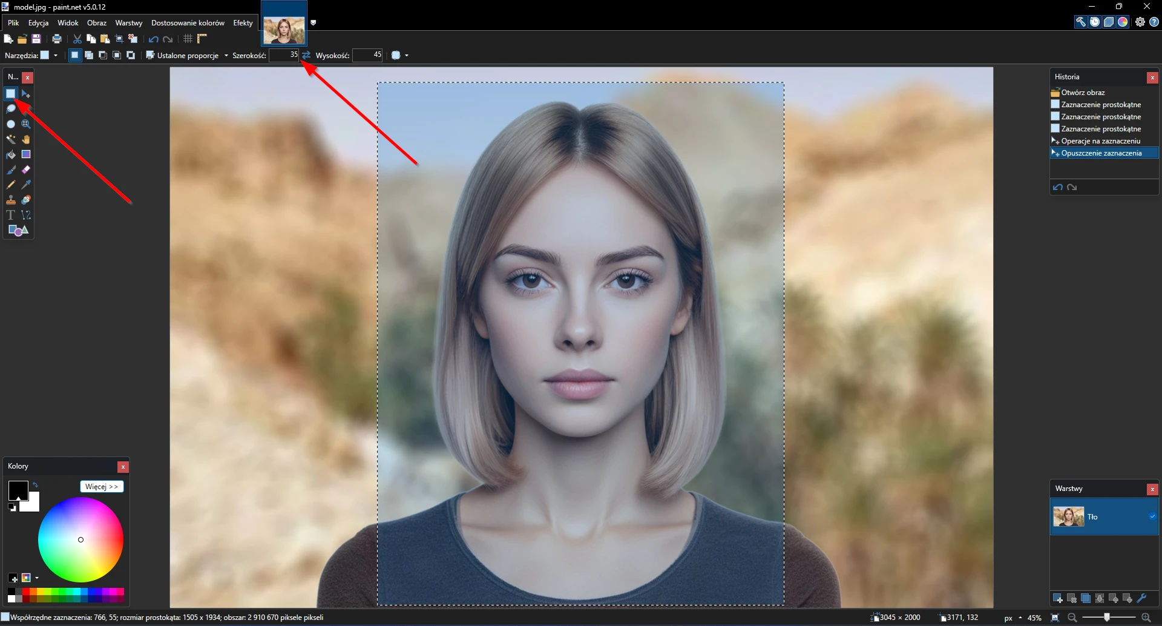Open the Ustalone proporcje dropdown
The width and height of the screenshot is (1162, 626).
point(188,56)
